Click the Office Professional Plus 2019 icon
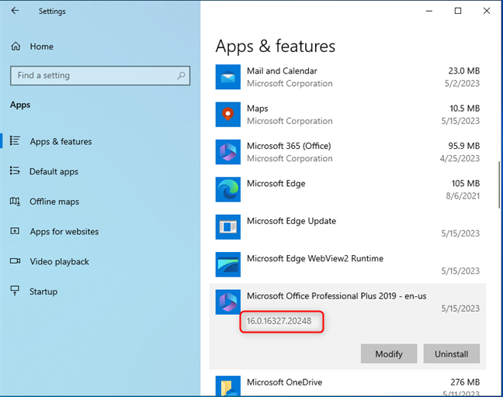503x397 pixels. coord(227,302)
